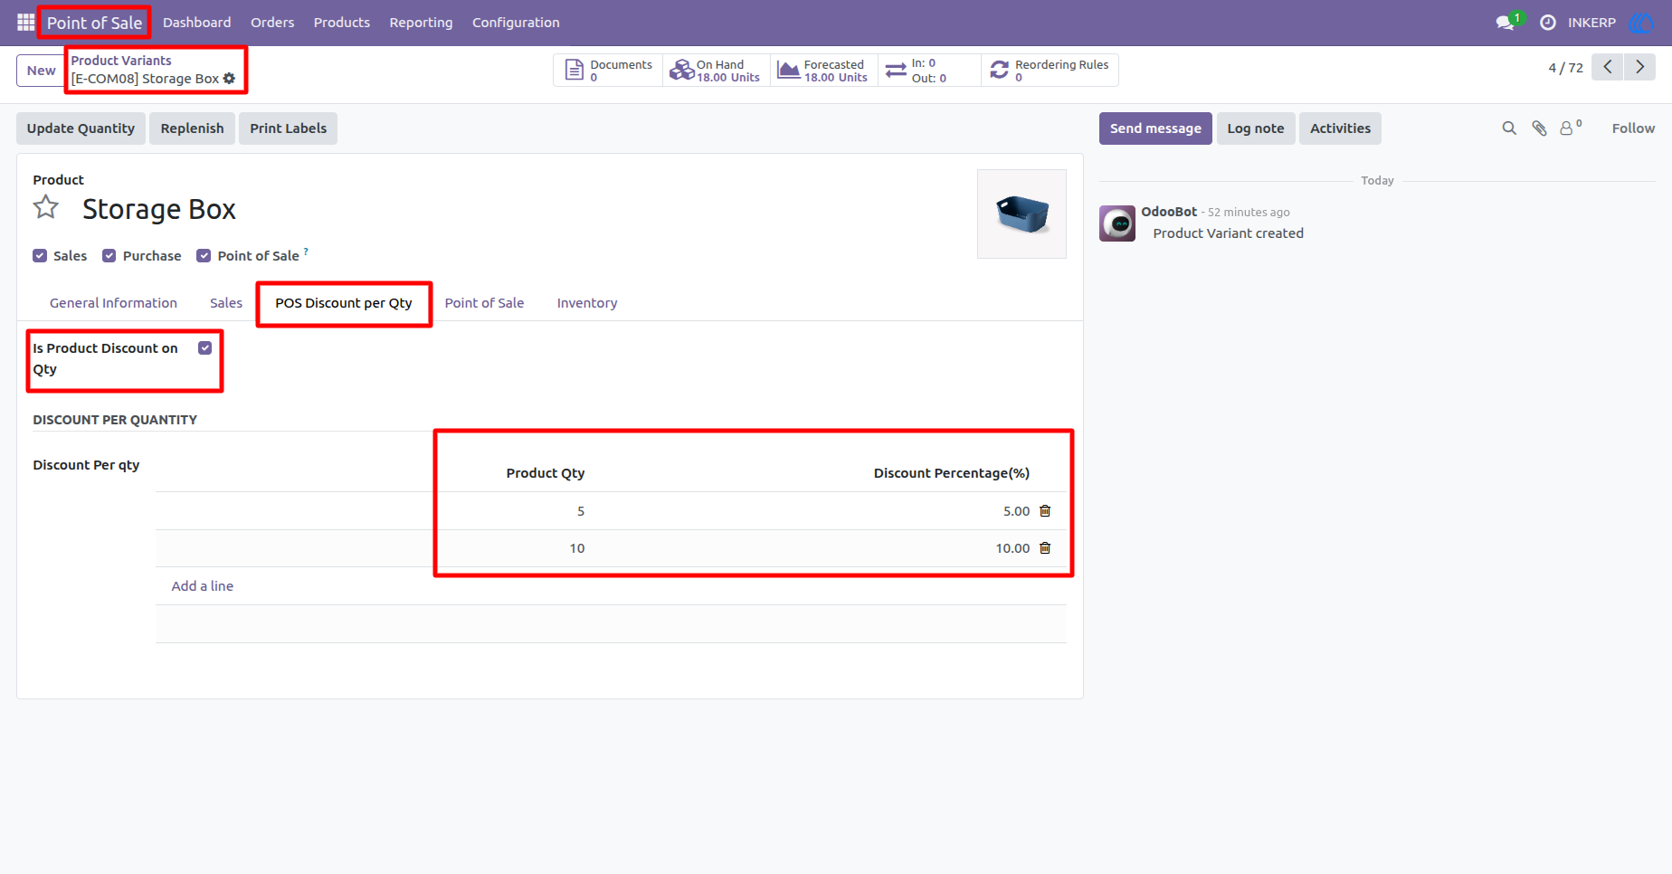Open On Hand 18.00 Units
This screenshot has height=874, width=1672.
pos(716,71)
